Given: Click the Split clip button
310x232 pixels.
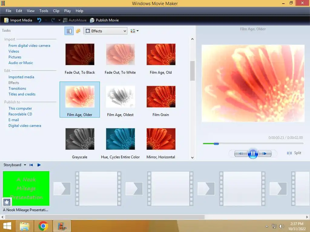Looking at the screenshot, I should coord(294,153).
